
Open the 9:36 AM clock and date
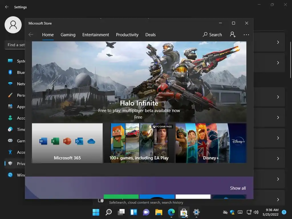270,212
